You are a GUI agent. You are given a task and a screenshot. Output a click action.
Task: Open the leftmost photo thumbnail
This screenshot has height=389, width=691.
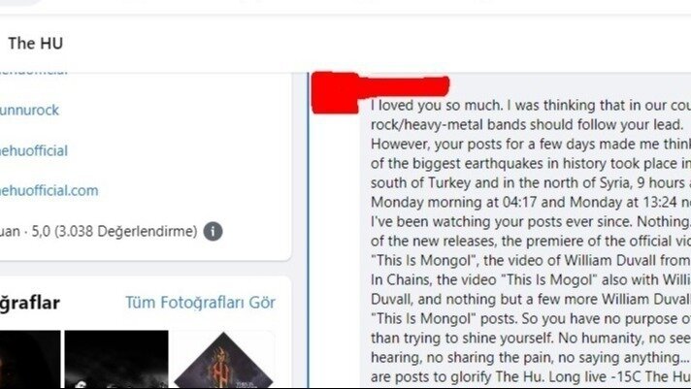coord(30,360)
